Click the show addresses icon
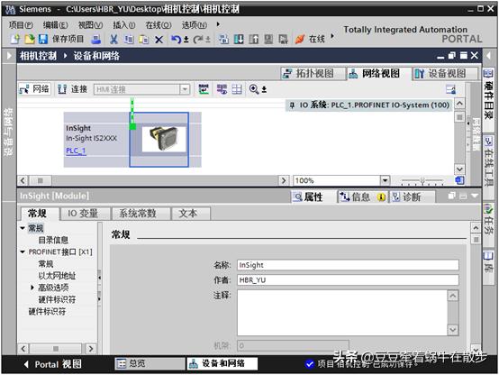 point(222,89)
